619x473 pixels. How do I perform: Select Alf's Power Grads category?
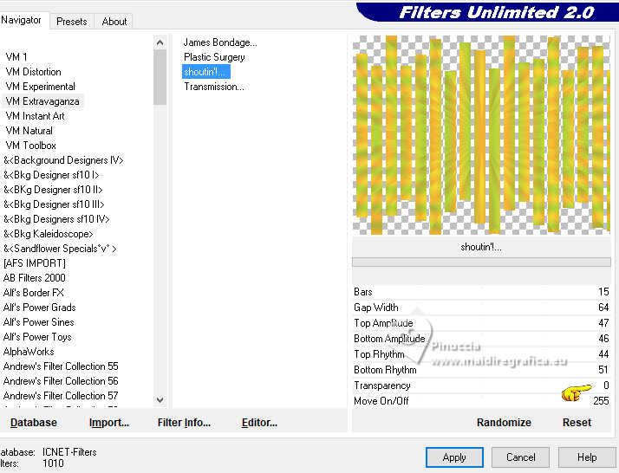click(x=40, y=308)
